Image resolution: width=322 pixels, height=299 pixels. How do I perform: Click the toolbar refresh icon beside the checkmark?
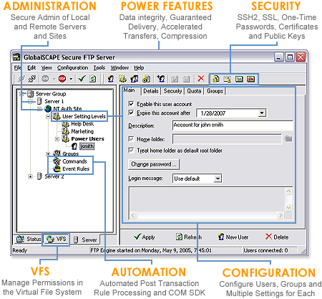(92, 78)
